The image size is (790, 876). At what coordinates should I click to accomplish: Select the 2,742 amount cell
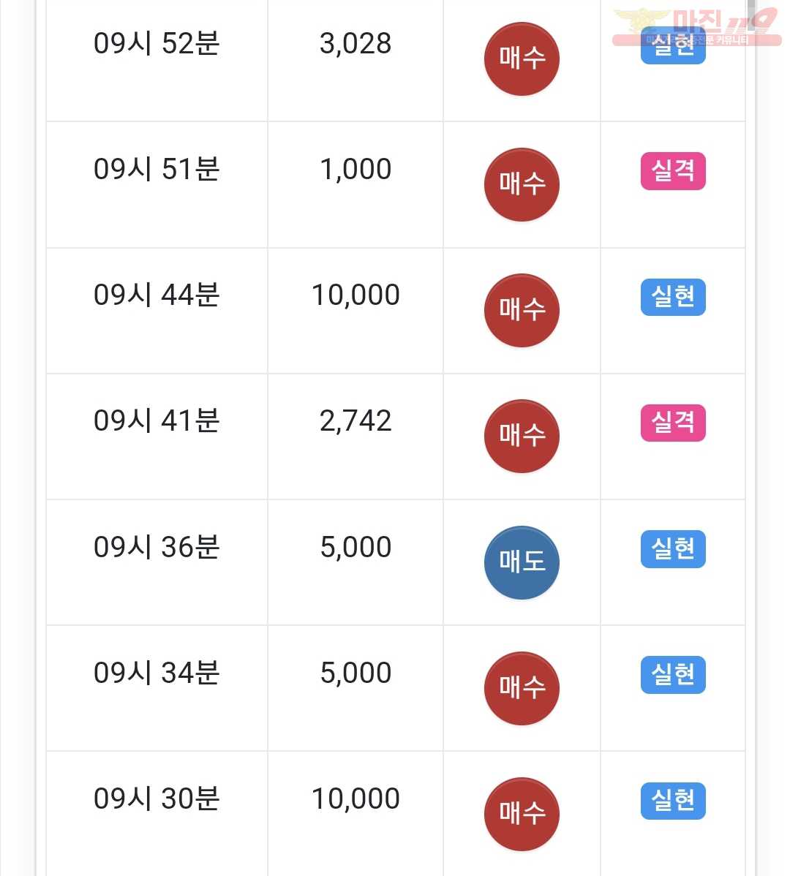coord(355,437)
